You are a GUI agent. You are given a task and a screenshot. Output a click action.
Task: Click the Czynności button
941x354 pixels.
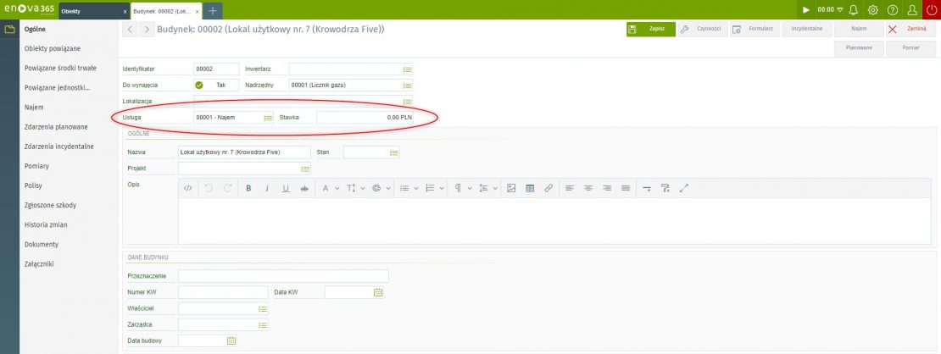click(x=701, y=29)
